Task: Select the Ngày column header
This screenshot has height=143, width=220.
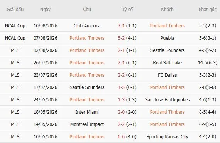Action: coord(45,10)
